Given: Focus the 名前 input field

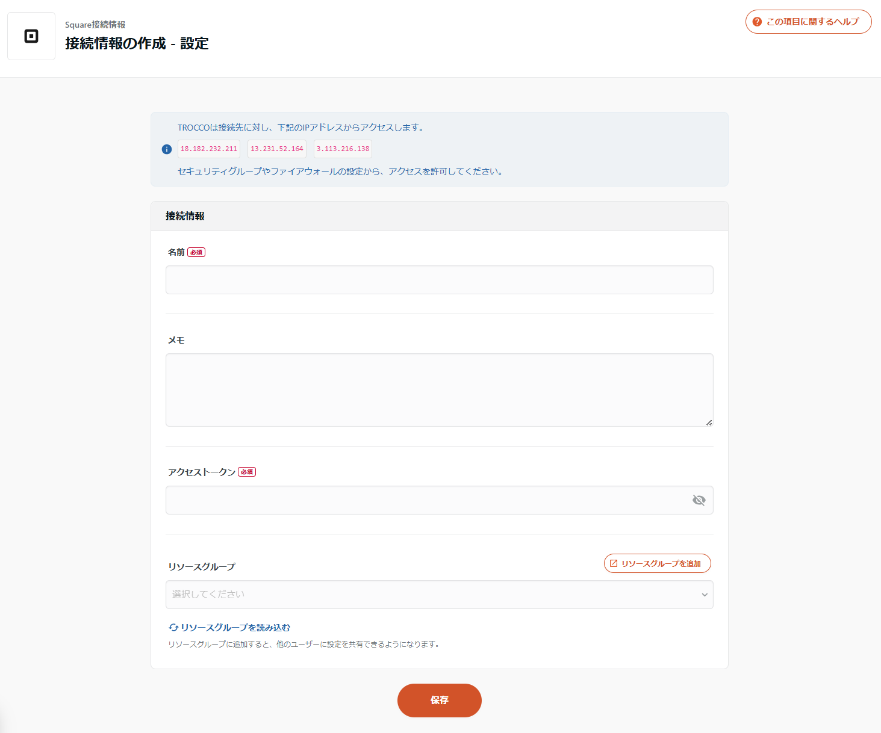Looking at the screenshot, I should tap(440, 280).
